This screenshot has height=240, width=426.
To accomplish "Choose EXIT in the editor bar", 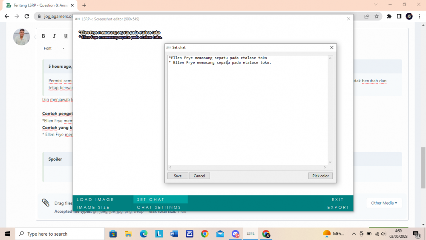I will [x=337, y=200].
